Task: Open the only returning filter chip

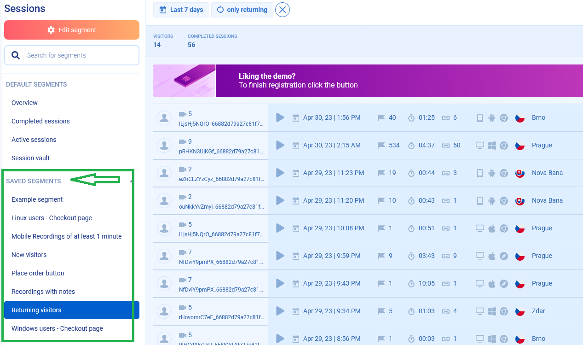Action: click(242, 10)
